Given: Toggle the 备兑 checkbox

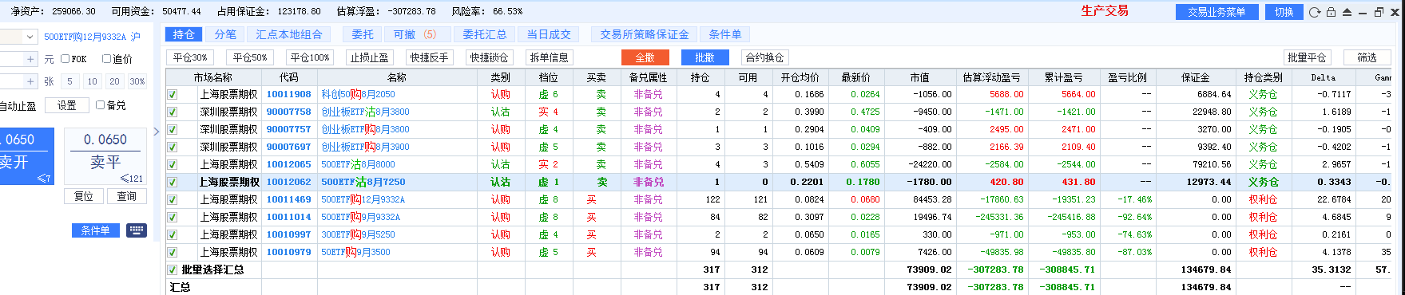Looking at the screenshot, I should tap(100, 105).
